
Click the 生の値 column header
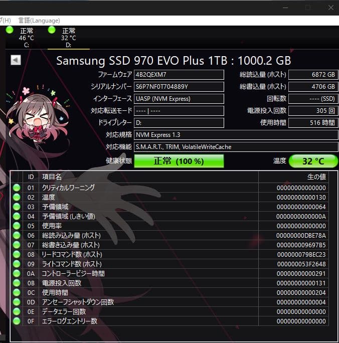293,177
